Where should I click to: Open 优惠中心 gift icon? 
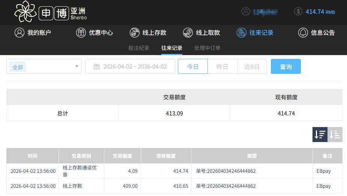[x=81, y=33]
